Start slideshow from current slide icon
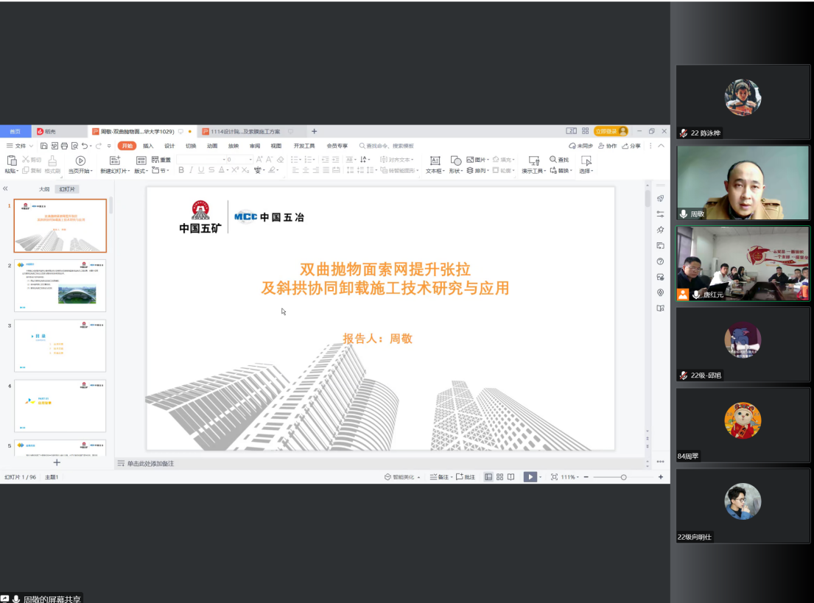The image size is (814, 603). click(x=80, y=161)
